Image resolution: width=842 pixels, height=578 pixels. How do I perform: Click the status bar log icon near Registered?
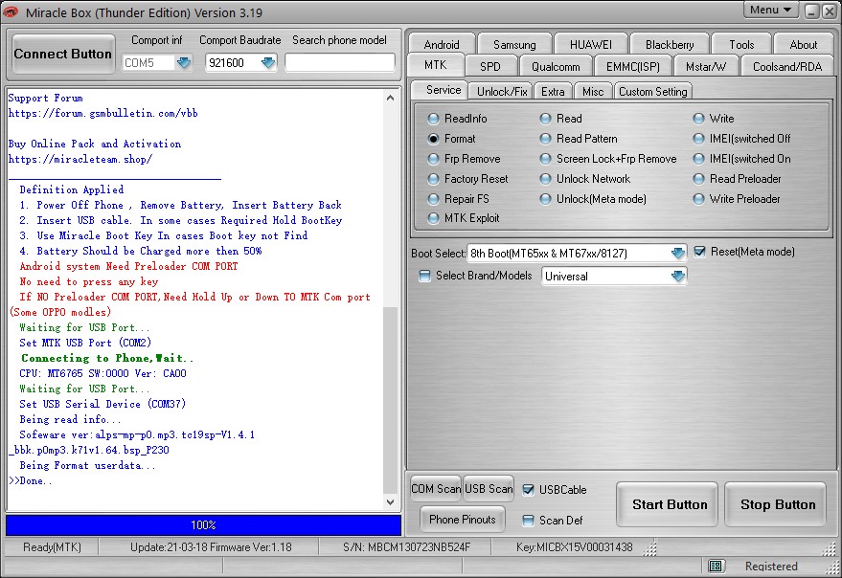click(x=715, y=566)
